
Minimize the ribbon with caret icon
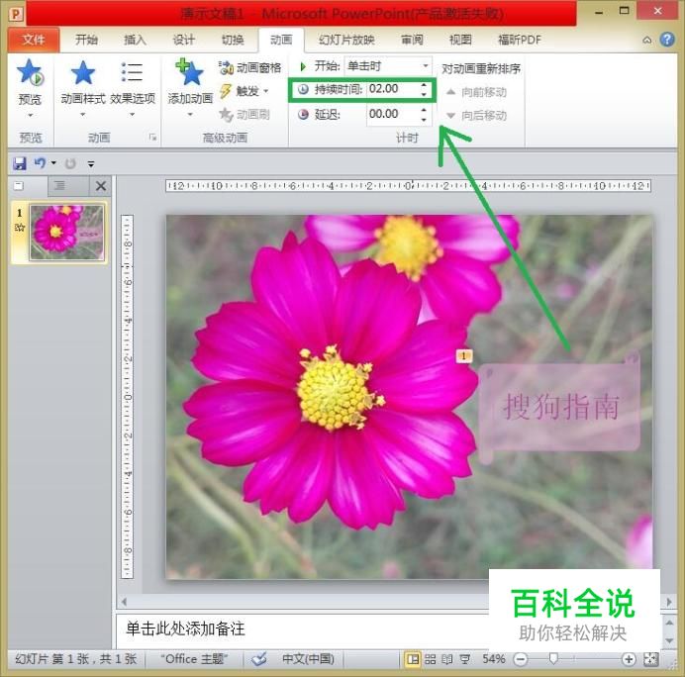(x=647, y=41)
